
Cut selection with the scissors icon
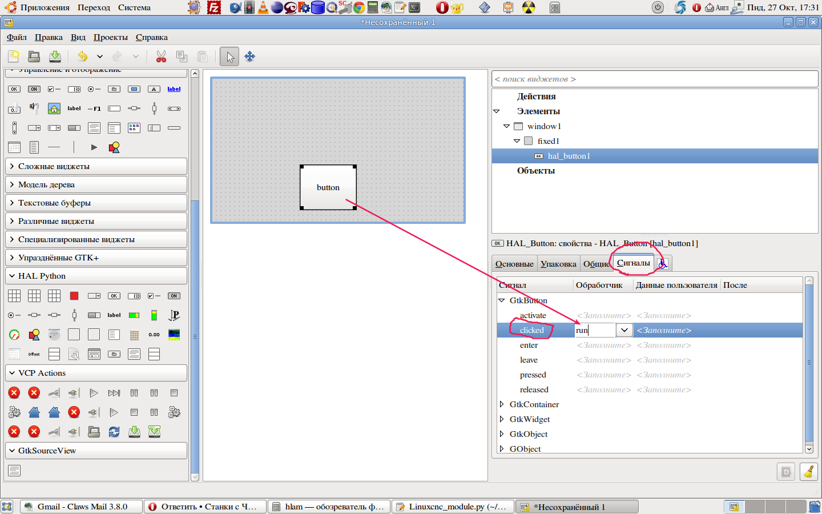pos(161,56)
